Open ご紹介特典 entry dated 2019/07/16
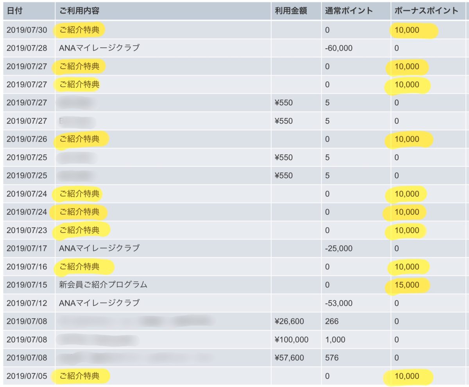 coord(79,267)
